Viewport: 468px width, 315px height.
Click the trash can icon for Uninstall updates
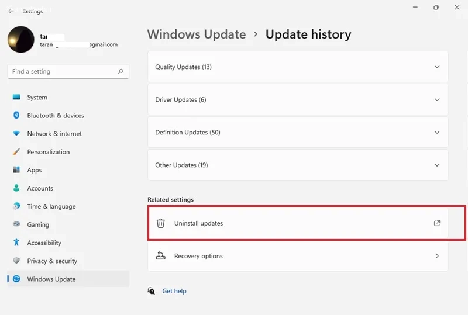[x=160, y=223]
